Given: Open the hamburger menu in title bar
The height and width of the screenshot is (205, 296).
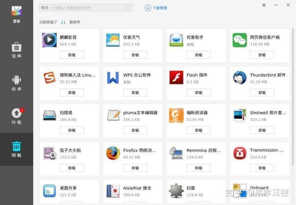Looking at the screenshot, I should (x=264, y=5).
